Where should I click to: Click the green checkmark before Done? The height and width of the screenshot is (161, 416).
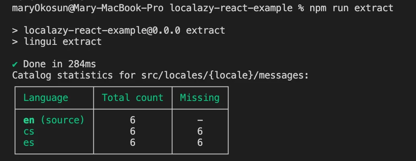[x=15, y=64]
